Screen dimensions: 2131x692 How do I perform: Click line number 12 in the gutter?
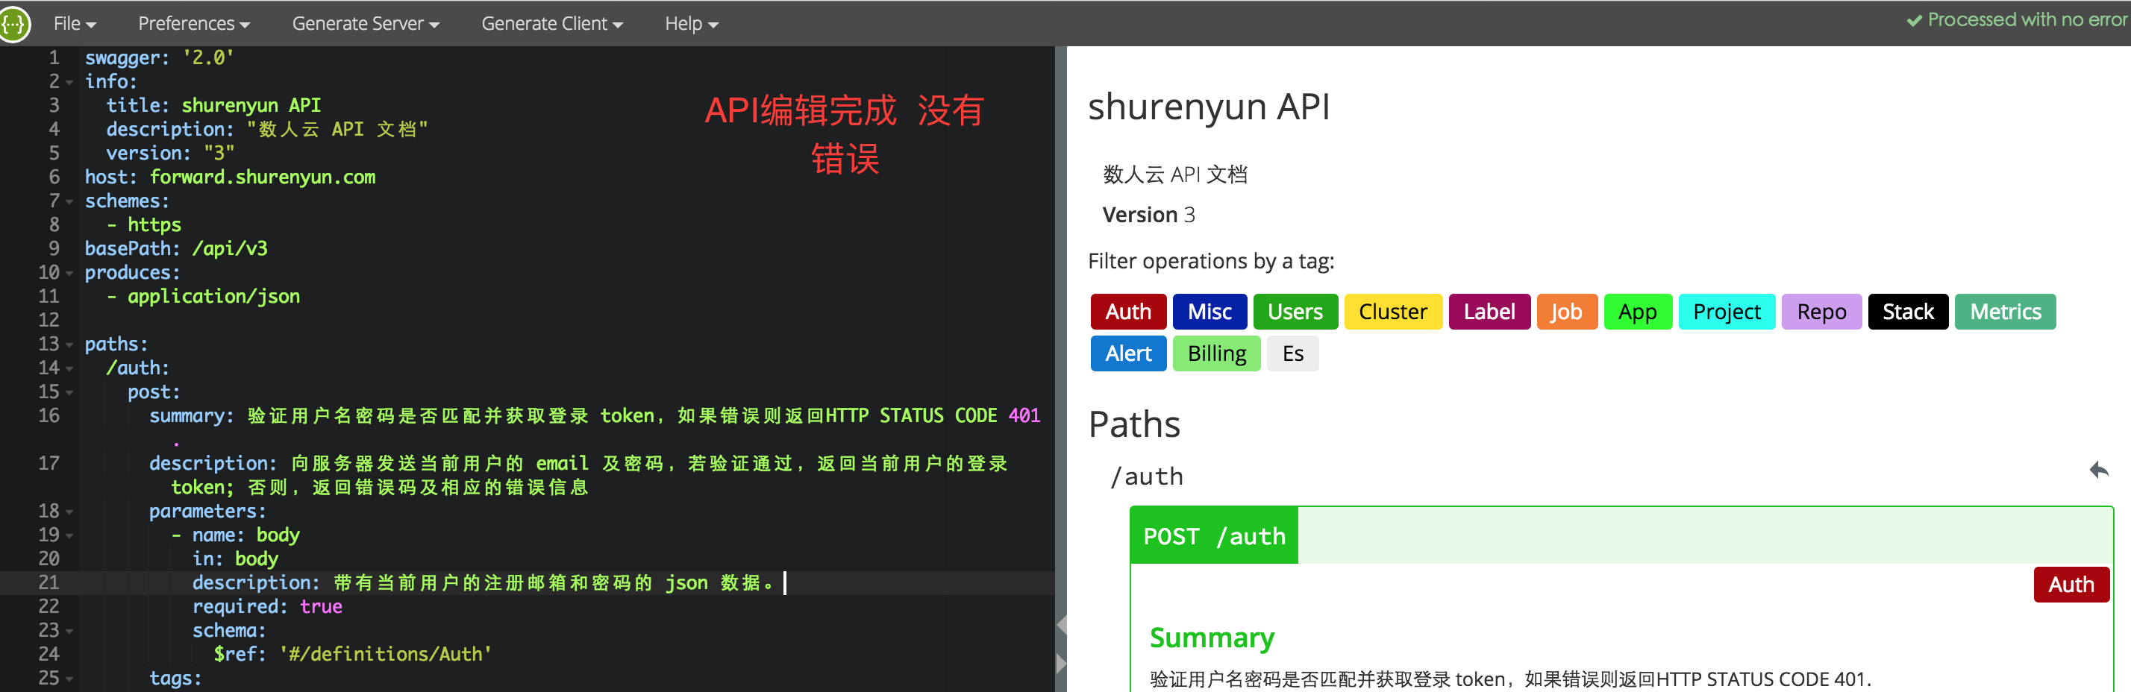point(48,320)
